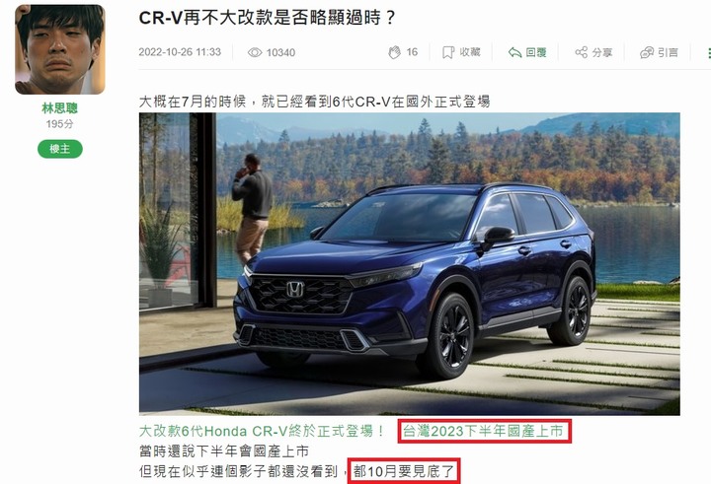Click the 回覆 reply label

[x=536, y=52]
